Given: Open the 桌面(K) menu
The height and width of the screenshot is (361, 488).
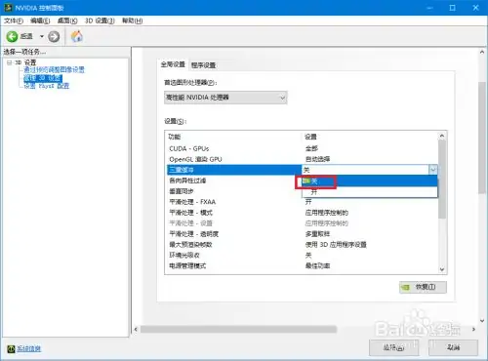Looking at the screenshot, I should [x=67, y=20].
